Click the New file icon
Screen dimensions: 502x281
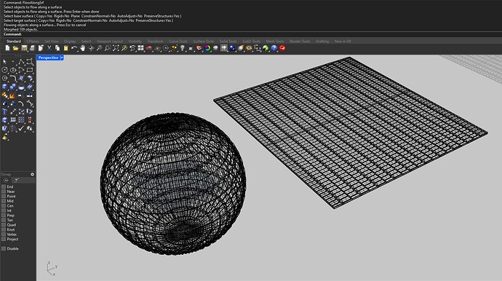click(x=7, y=48)
